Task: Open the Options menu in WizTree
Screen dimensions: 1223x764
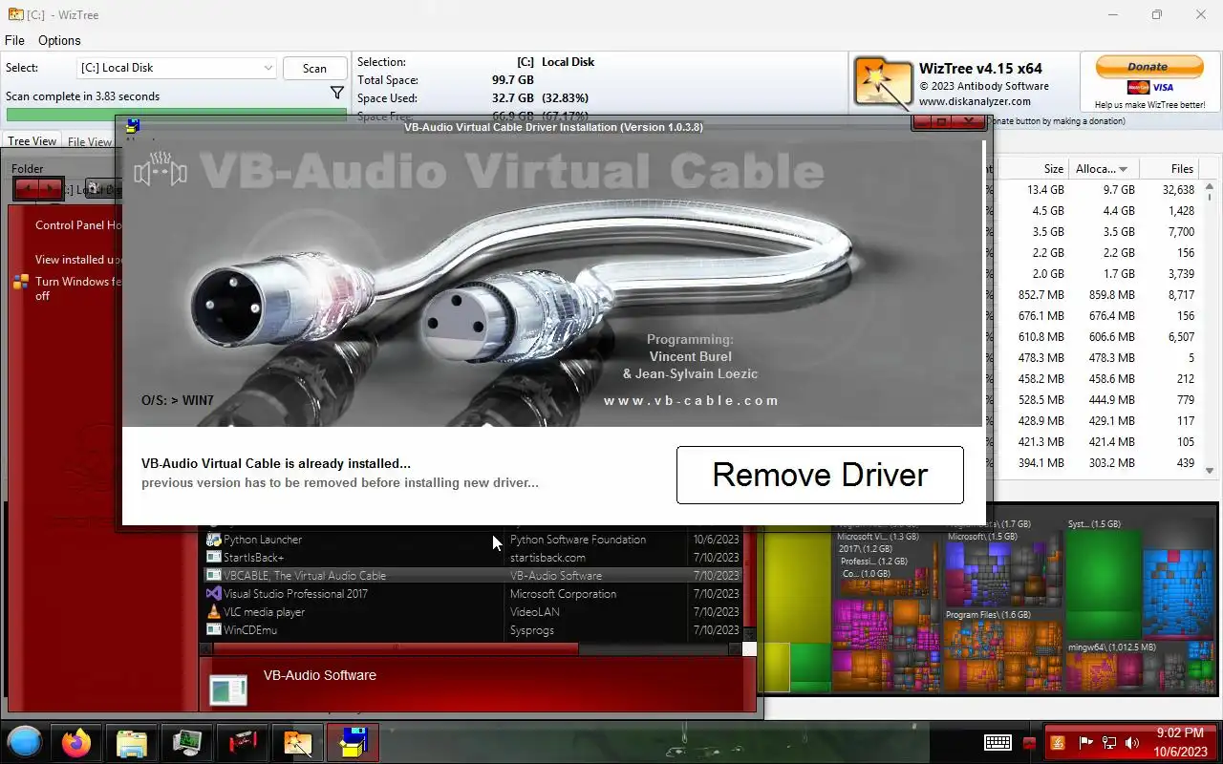Action: point(59,40)
